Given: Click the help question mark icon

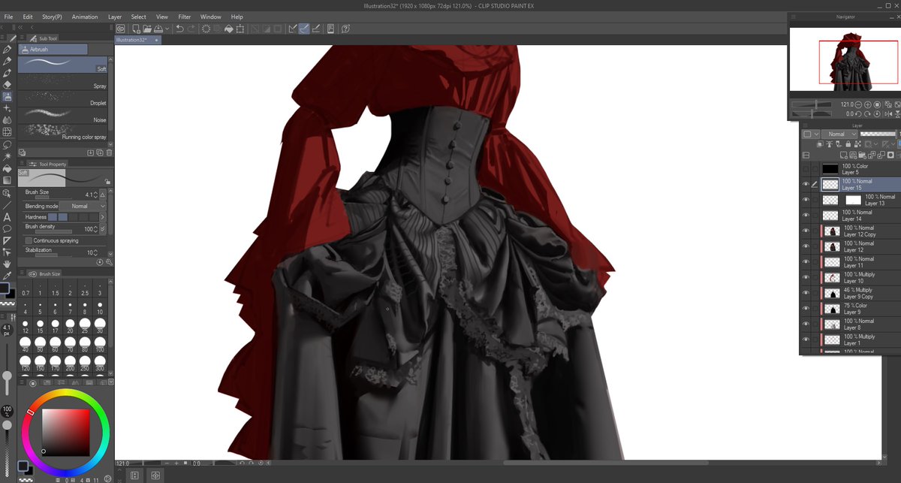Looking at the screenshot, I should 345,29.
